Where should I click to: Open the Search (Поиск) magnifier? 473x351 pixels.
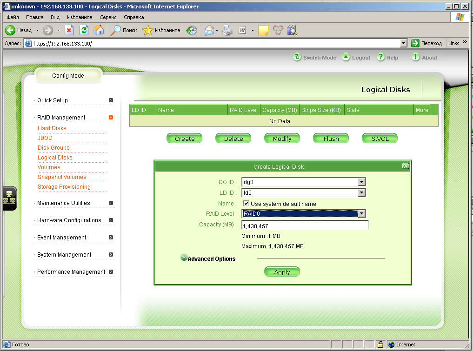click(x=115, y=30)
